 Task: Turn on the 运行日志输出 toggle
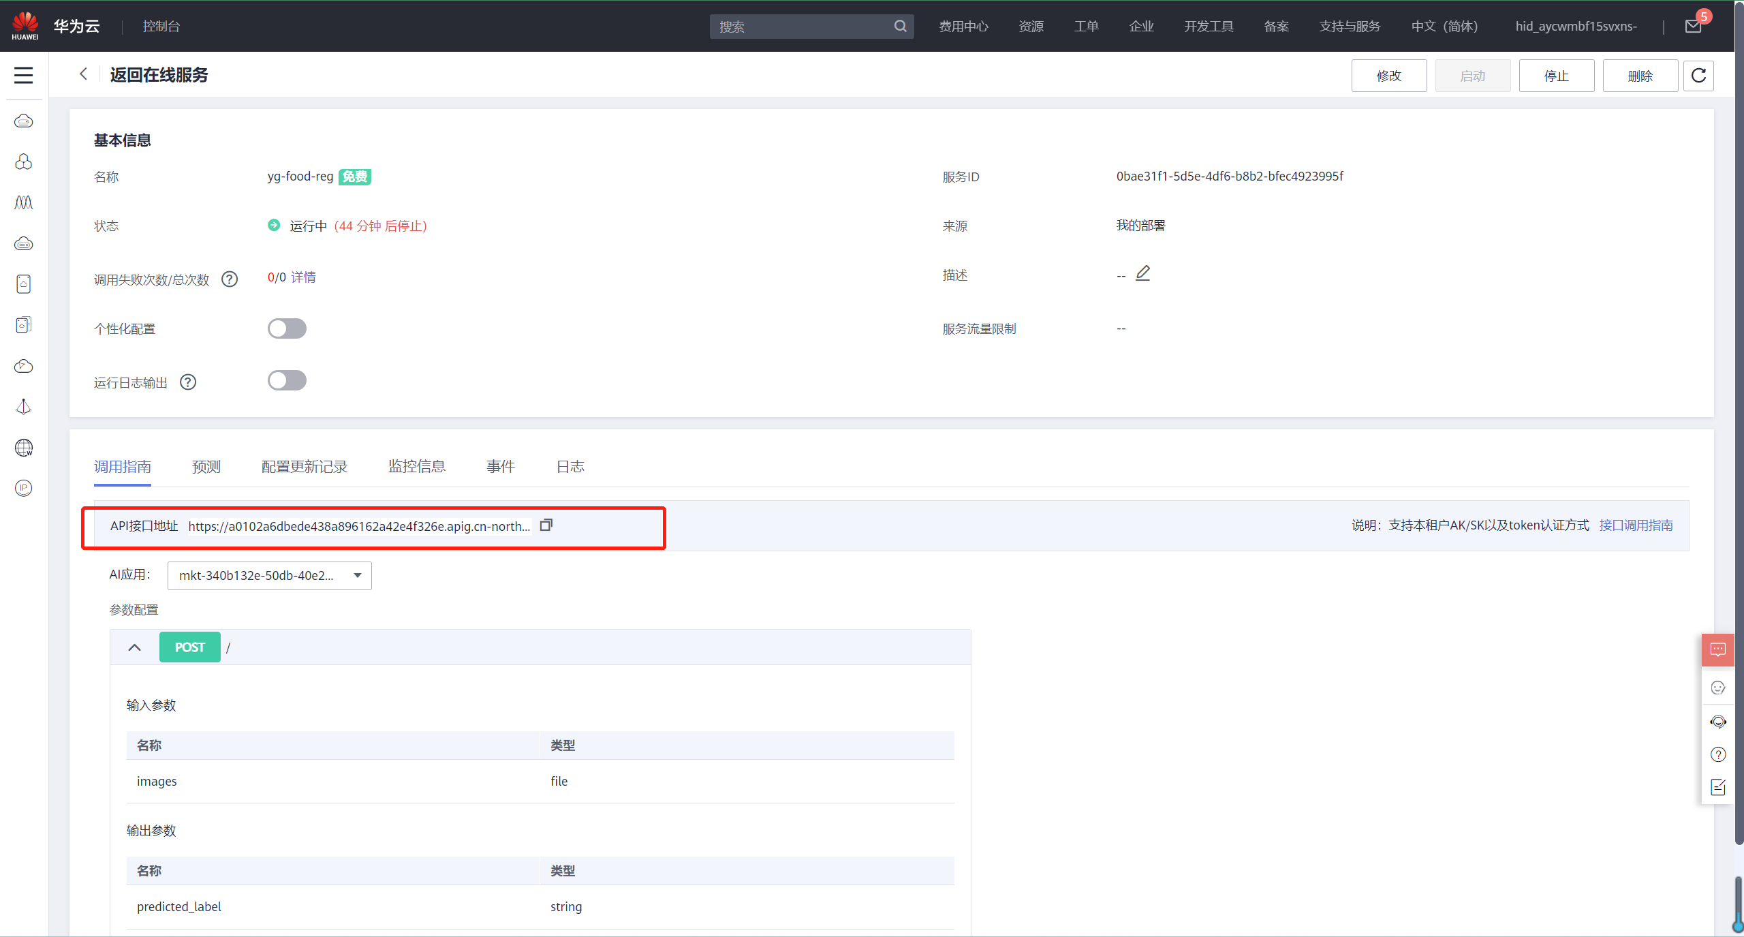tap(287, 380)
